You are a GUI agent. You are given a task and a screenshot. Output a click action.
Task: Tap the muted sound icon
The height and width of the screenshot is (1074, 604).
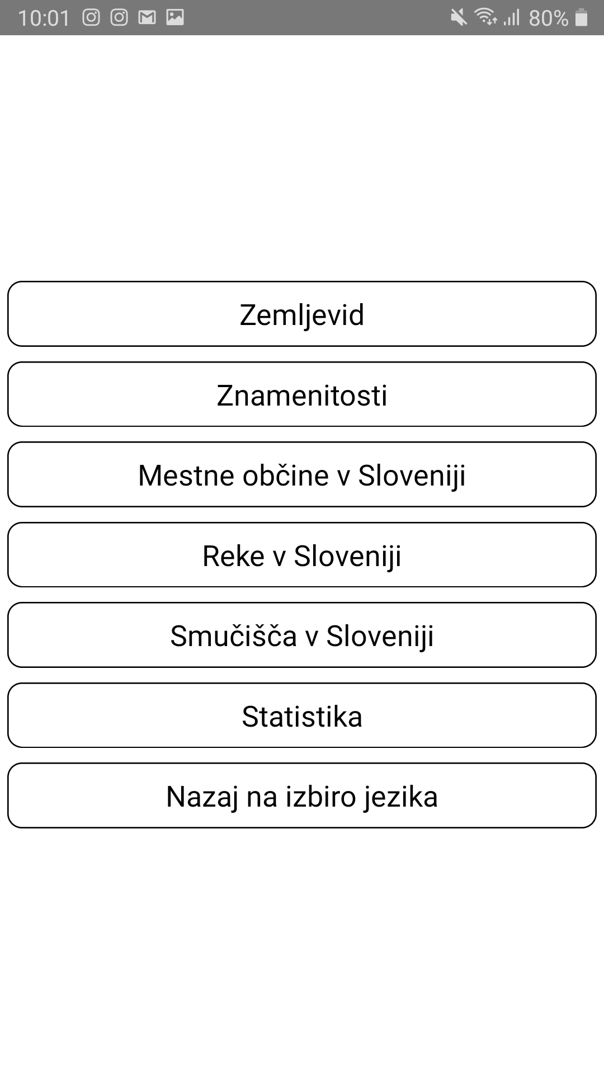[459, 18]
